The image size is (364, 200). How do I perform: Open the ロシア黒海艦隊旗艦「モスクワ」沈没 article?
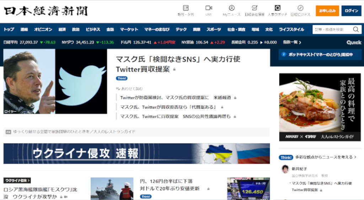coord(41,193)
